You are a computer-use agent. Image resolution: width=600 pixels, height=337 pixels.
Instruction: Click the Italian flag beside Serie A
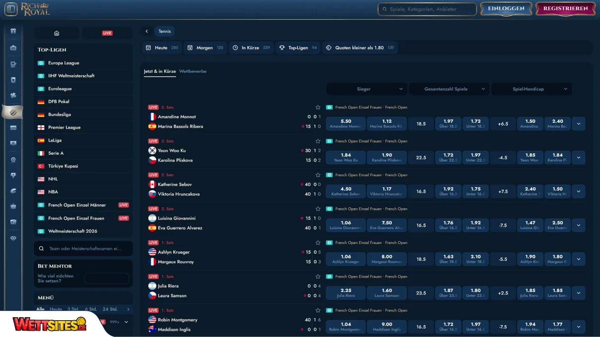41,153
